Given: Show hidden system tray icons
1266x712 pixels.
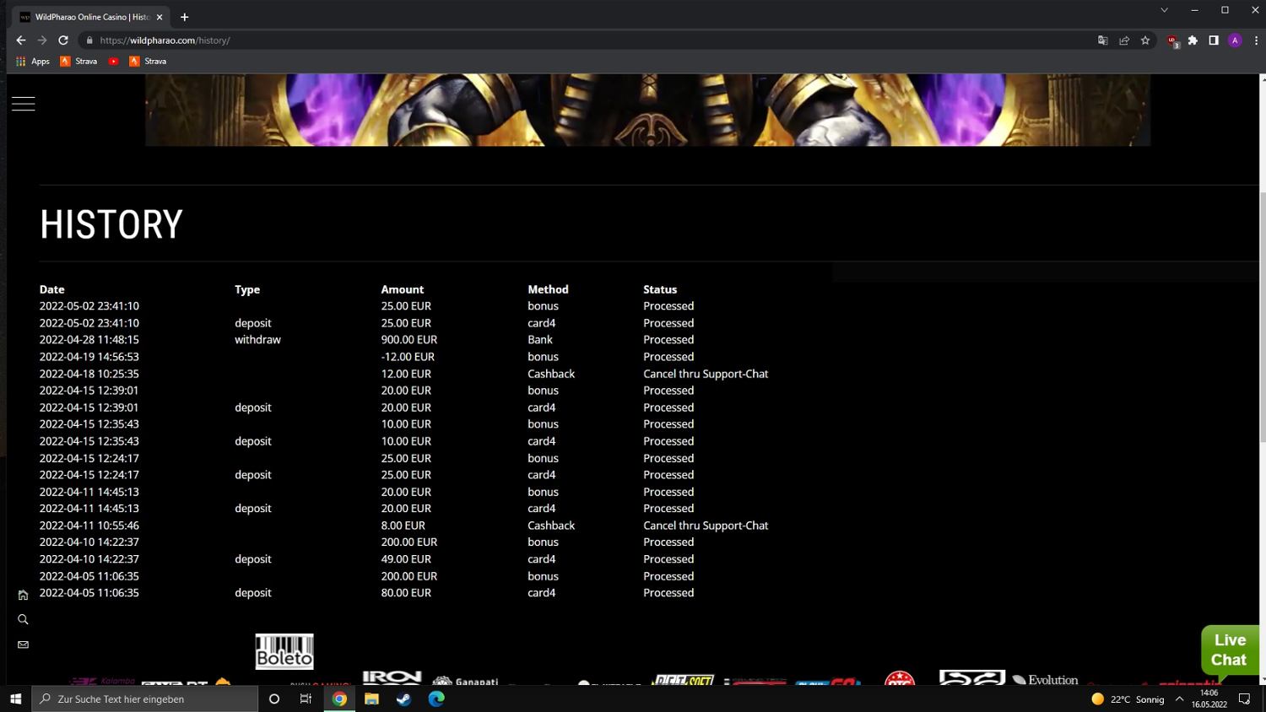Looking at the screenshot, I should click(x=1179, y=699).
